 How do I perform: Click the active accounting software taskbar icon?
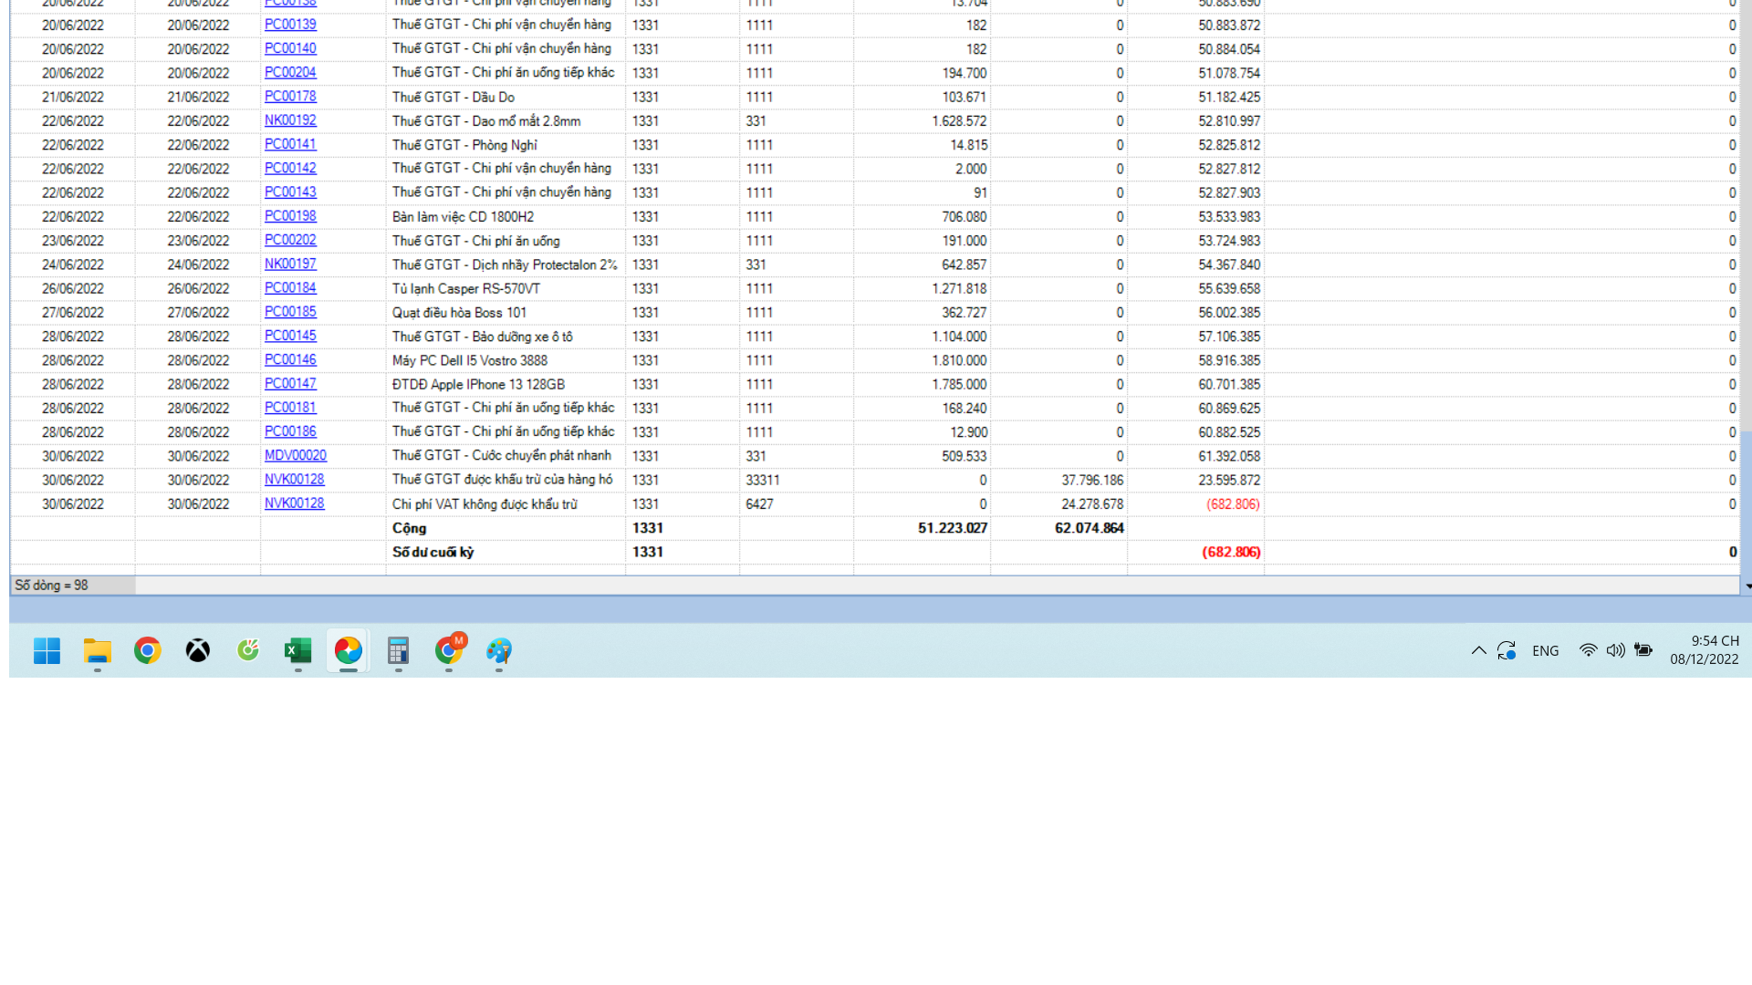coord(349,650)
